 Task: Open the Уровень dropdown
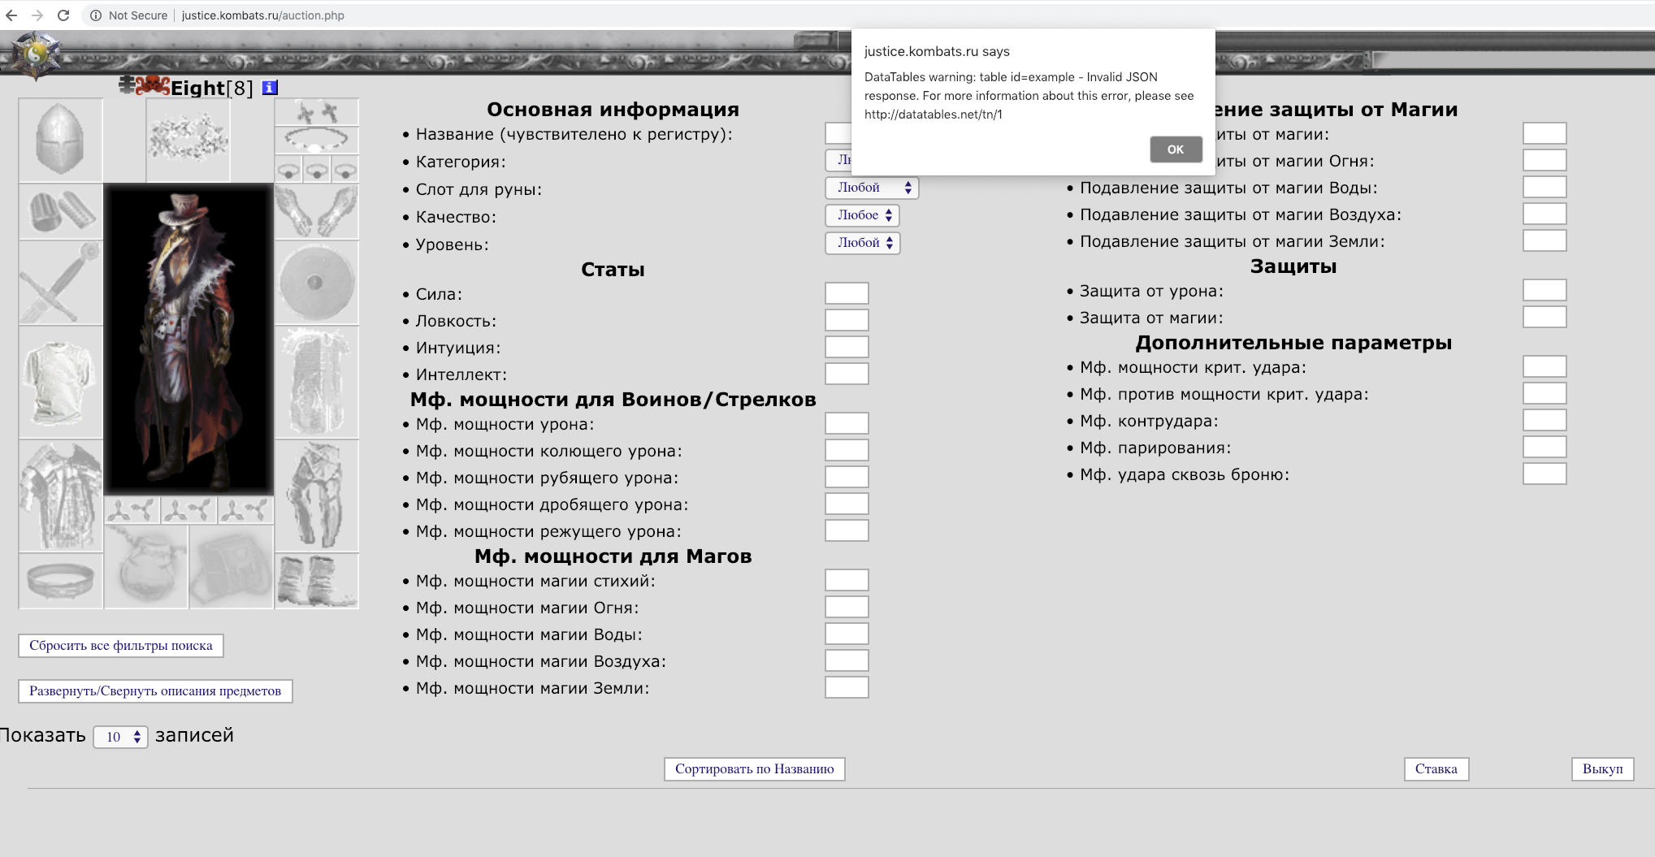[x=863, y=243]
